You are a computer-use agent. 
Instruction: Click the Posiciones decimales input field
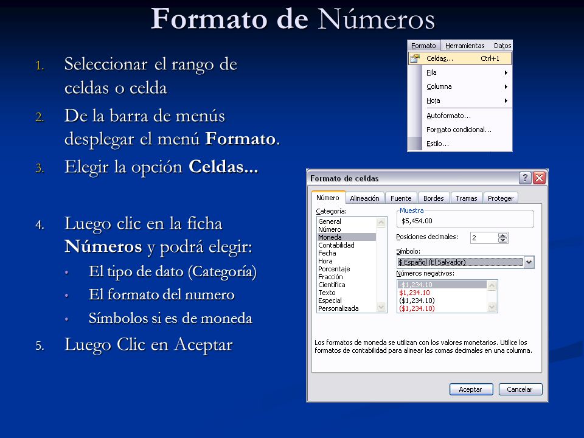(x=484, y=238)
